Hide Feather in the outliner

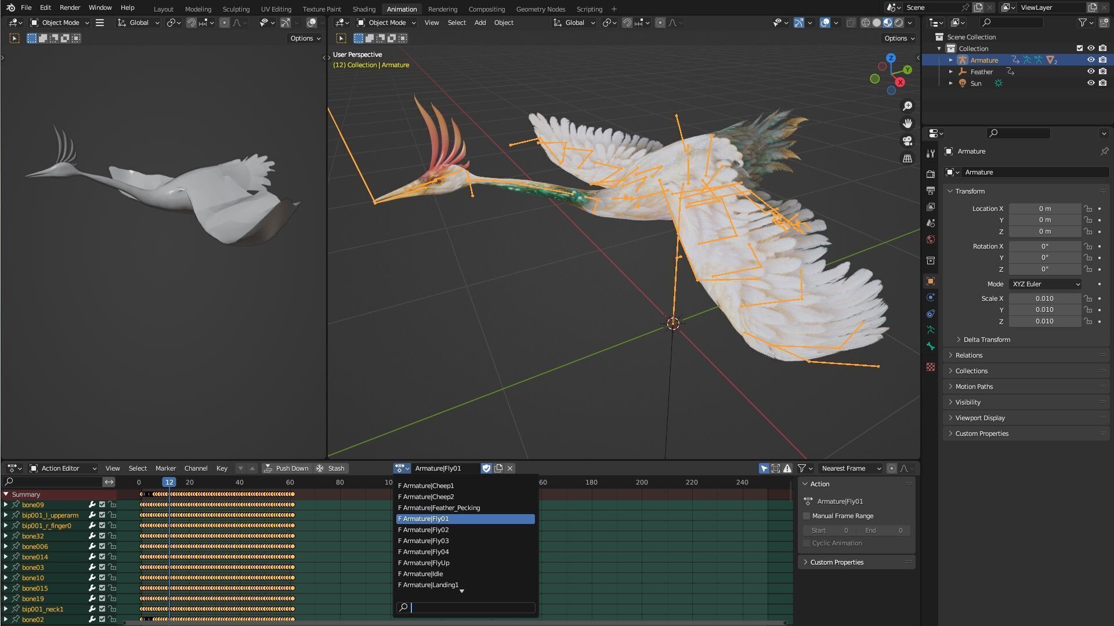click(1091, 72)
